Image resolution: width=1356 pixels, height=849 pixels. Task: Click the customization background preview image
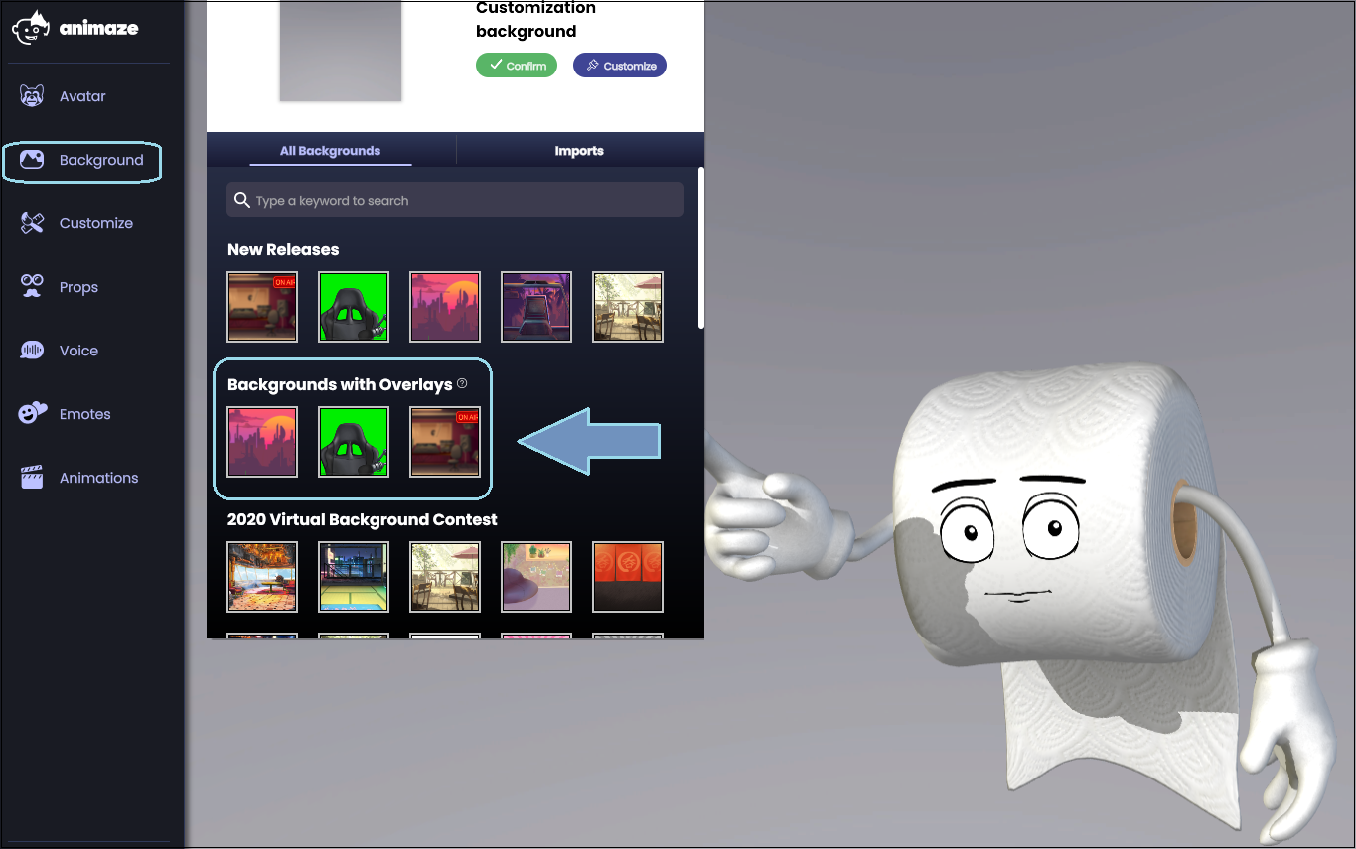pyautogui.click(x=341, y=50)
